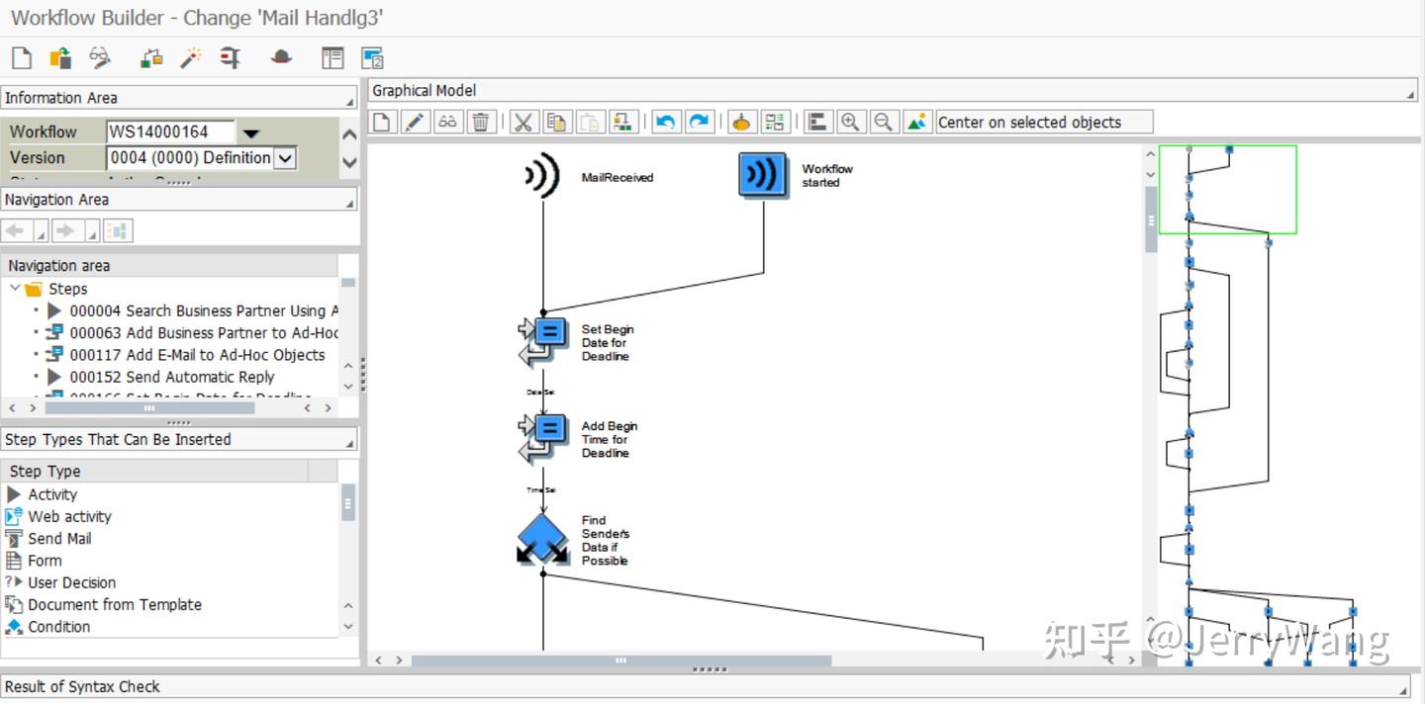
Task: Collapse the Steps folder in Navigation area
Action: point(17,288)
